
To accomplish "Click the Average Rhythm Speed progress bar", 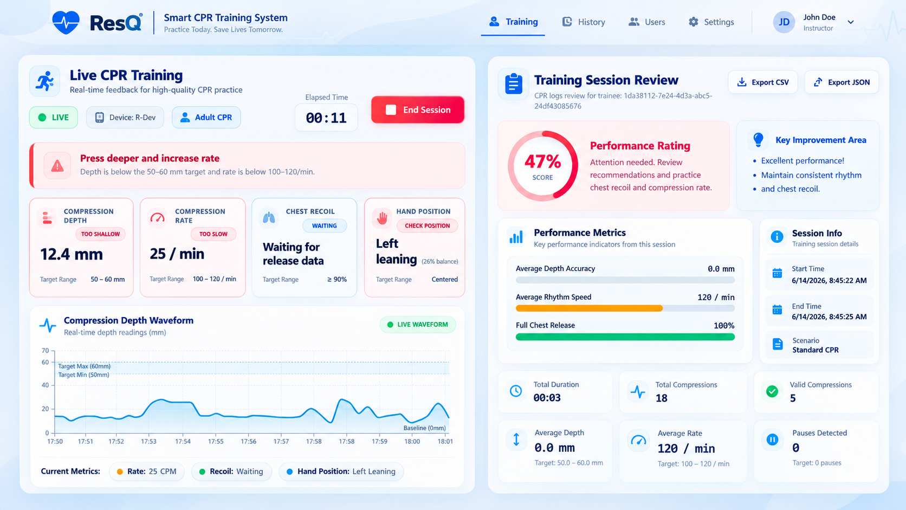I will point(625,308).
